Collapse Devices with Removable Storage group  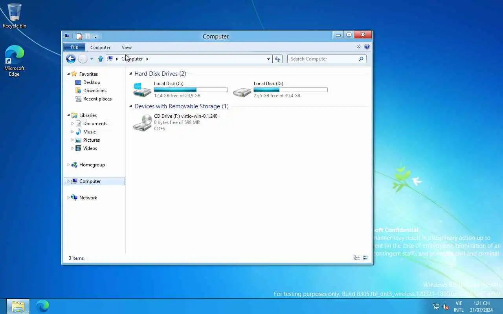click(x=130, y=106)
